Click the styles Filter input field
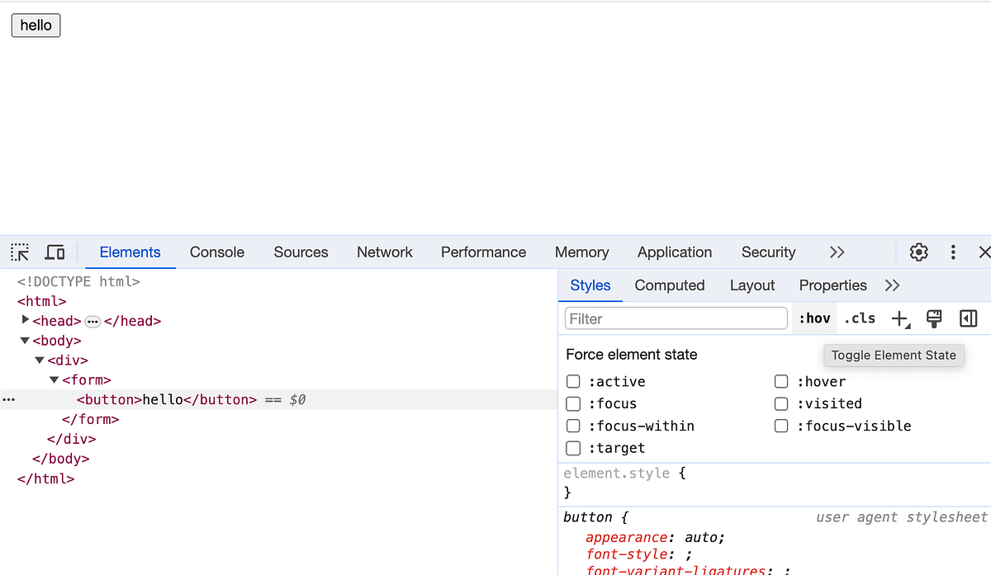Screen dimensions: 991x575 click(676, 318)
